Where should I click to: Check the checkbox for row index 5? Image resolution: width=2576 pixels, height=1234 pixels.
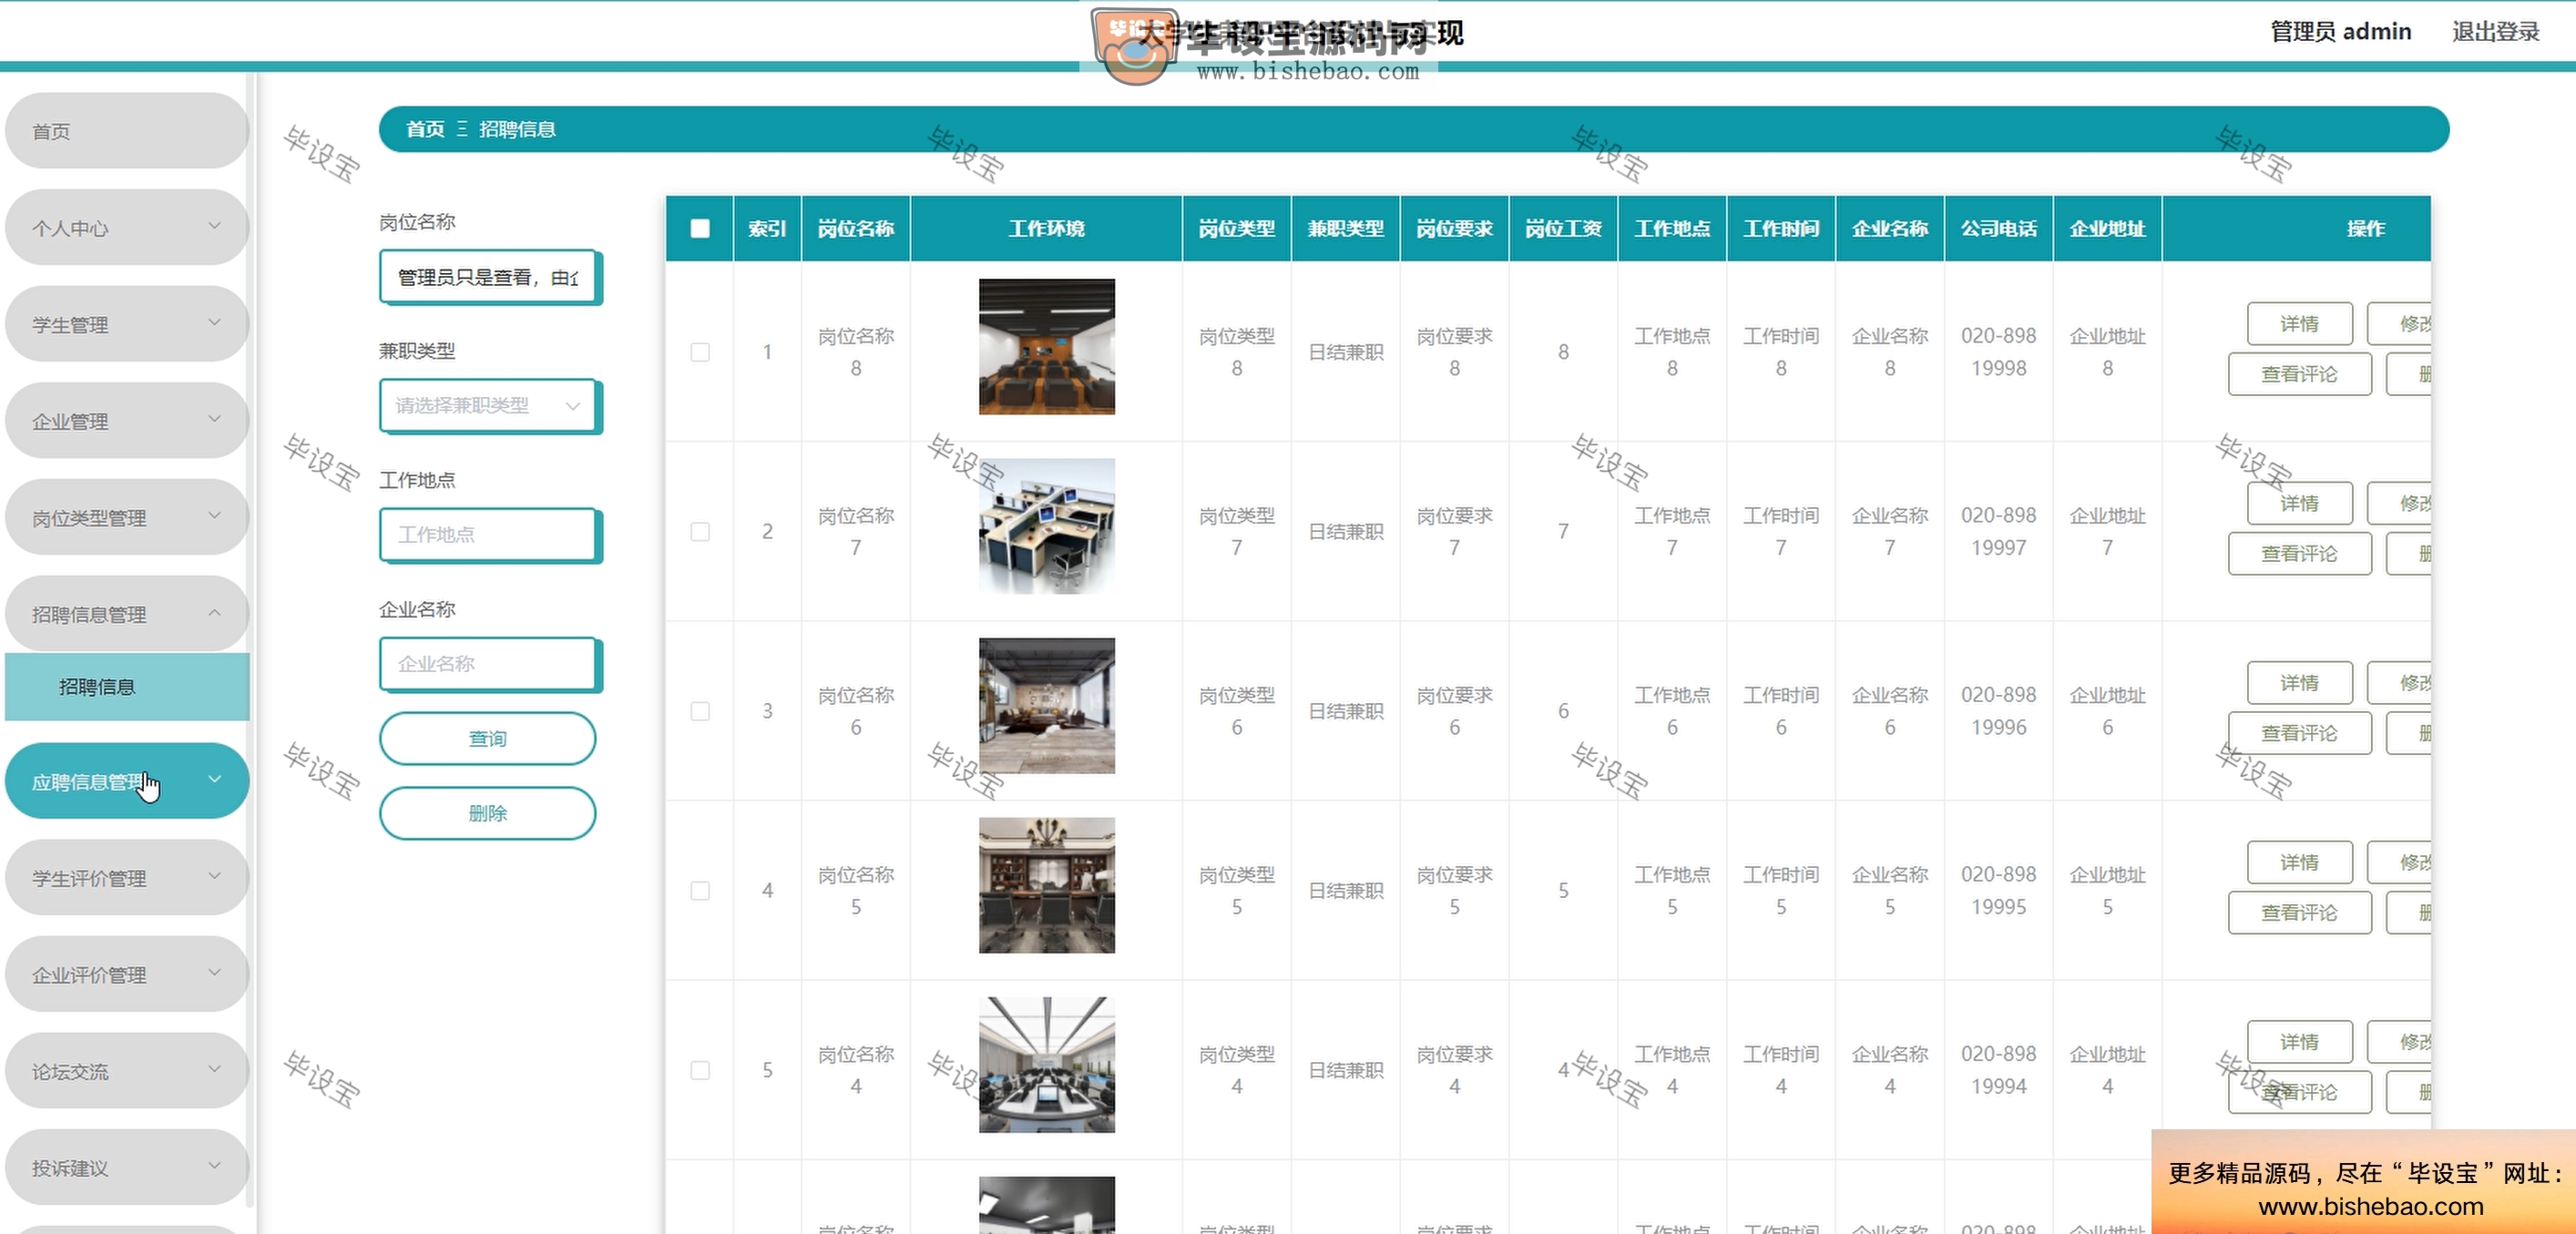click(x=700, y=1070)
